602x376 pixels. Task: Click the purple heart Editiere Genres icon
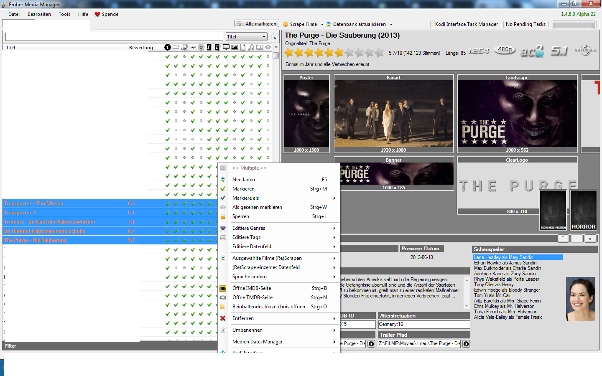pos(223,228)
